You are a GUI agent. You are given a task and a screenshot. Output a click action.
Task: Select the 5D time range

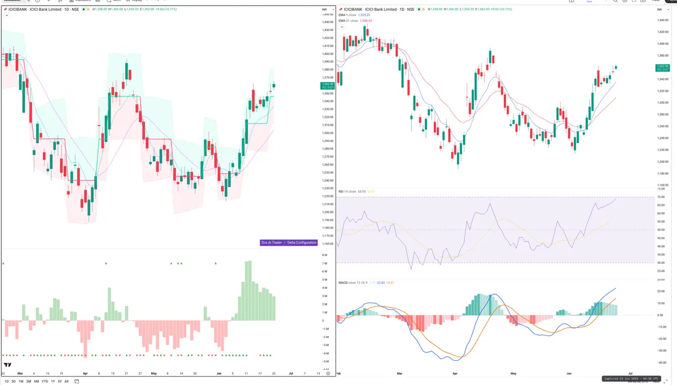(14, 381)
